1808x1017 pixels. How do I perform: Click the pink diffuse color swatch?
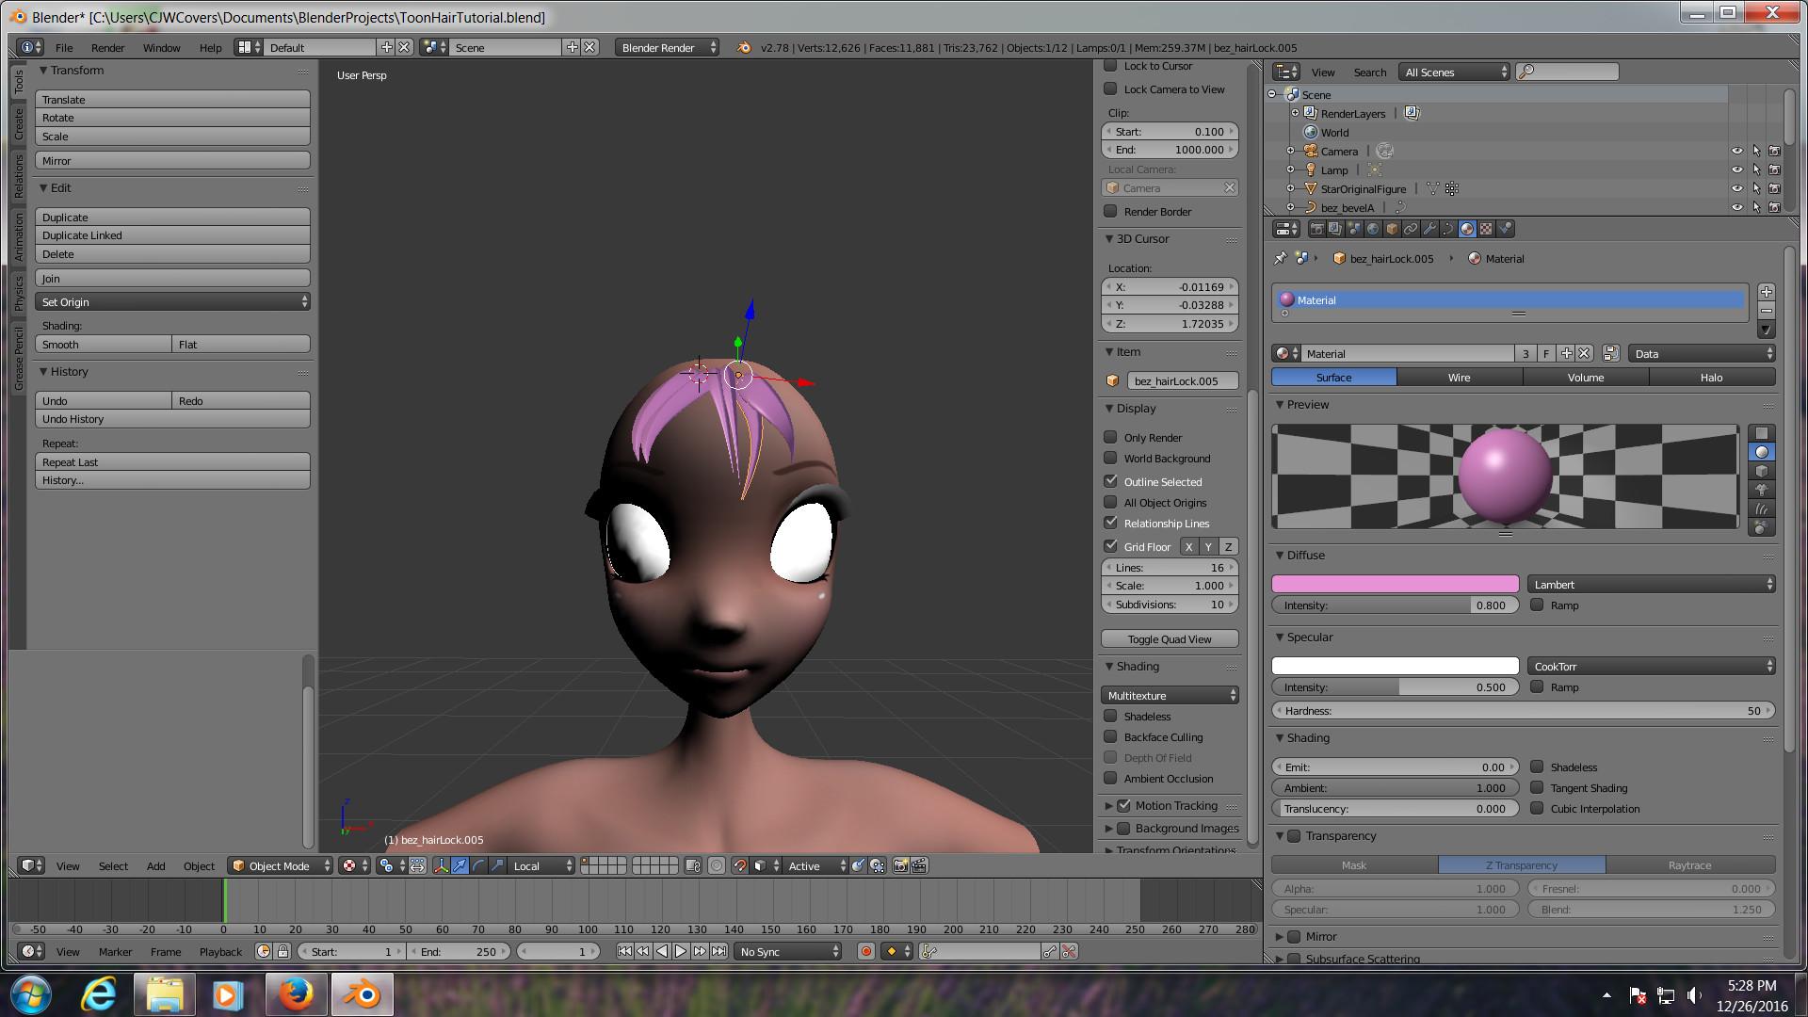(x=1395, y=584)
